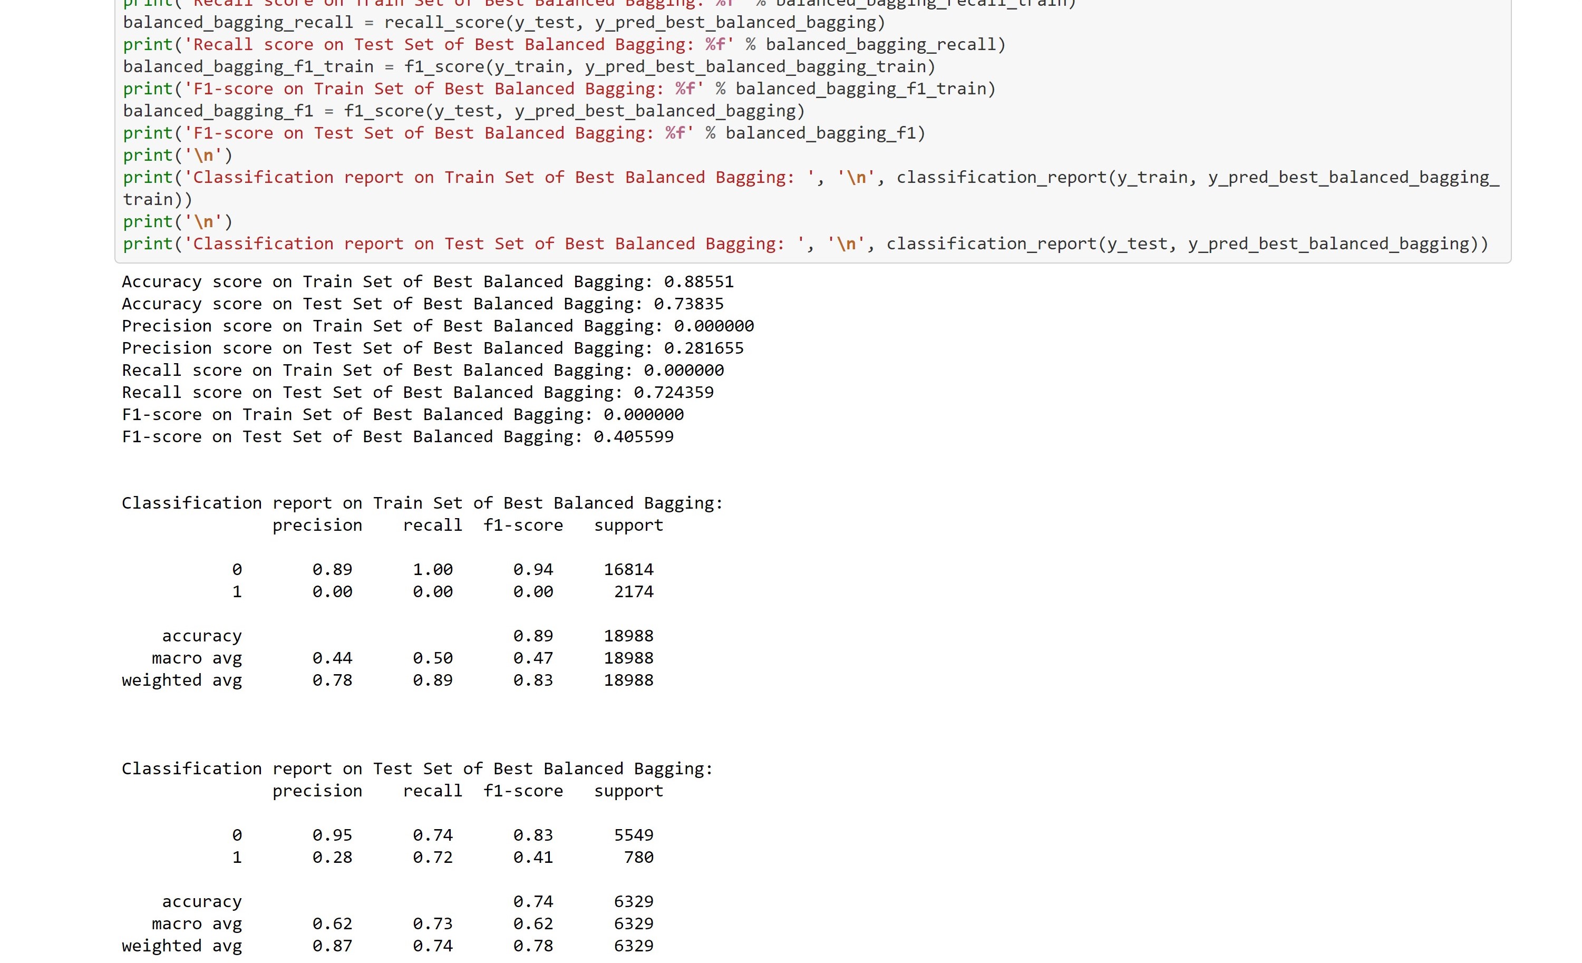The height and width of the screenshot is (963, 1582).
Task: Click the support value 6329 in test report
Action: click(x=633, y=901)
